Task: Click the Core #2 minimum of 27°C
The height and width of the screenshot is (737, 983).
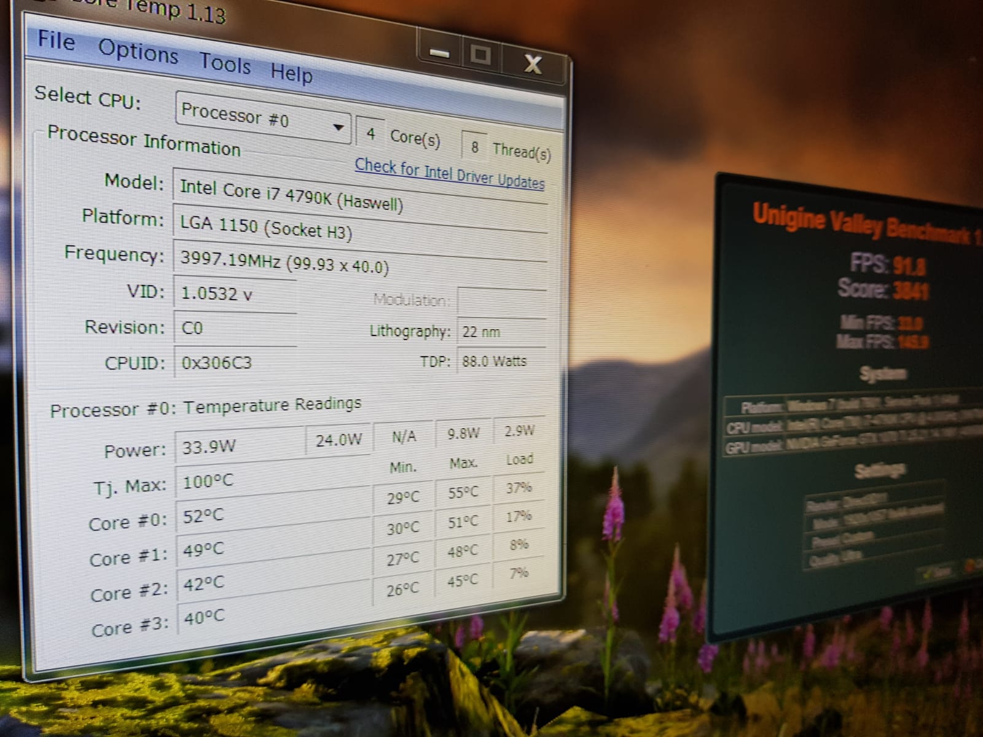Action: [x=403, y=559]
